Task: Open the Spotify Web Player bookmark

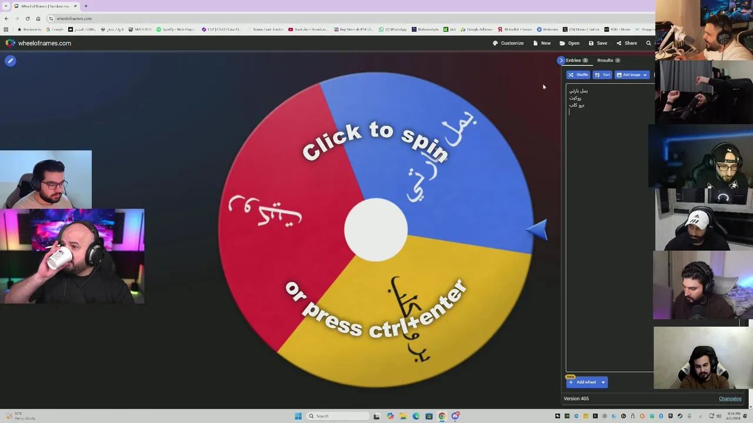Action: pos(177,29)
